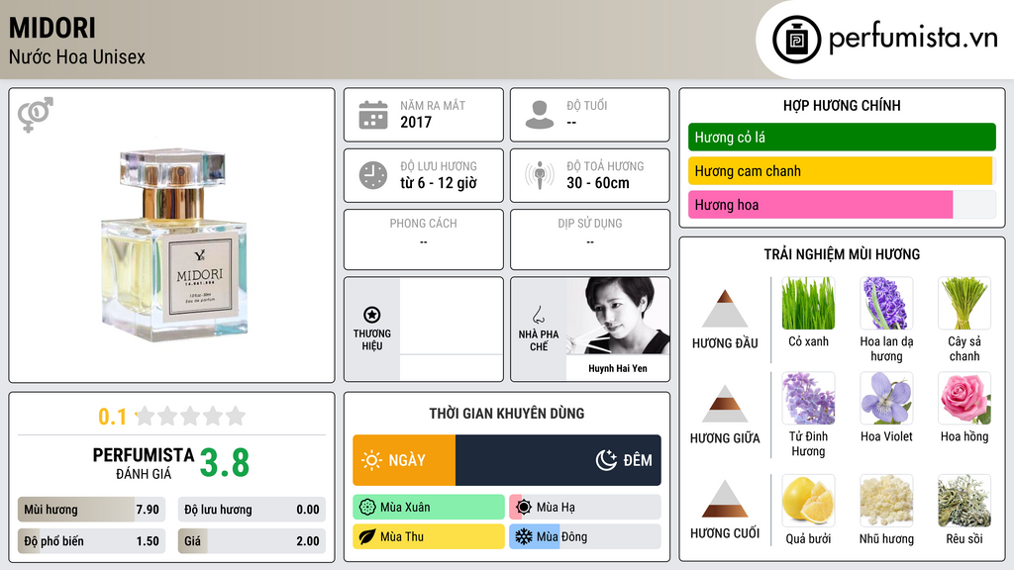Click the sun icon beside Ngày
This screenshot has height=570, width=1014.
372,460
